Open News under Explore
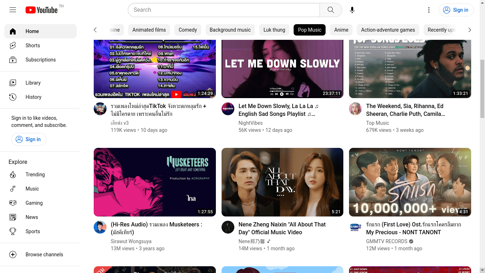 pyautogui.click(x=40, y=217)
